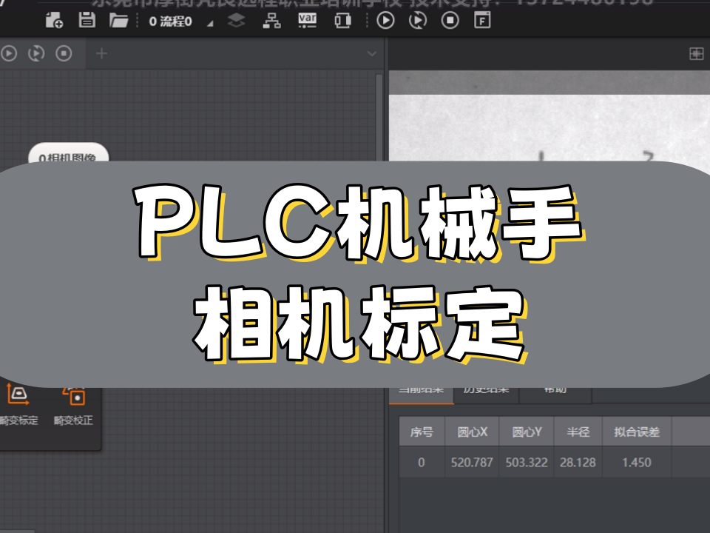Toggle image view layout grid icon
This screenshot has height=533, width=710.
click(696, 53)
